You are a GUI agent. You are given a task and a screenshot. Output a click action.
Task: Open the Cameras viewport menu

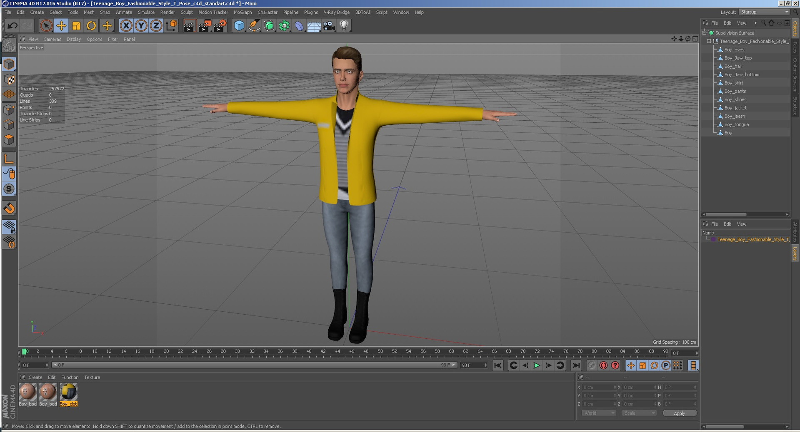coord(52,40)
